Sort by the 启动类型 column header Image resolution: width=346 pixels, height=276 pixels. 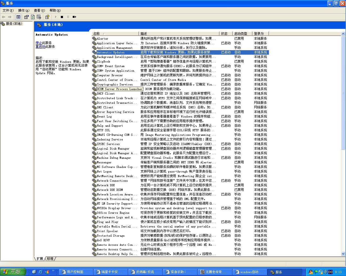tap(242, 34)
